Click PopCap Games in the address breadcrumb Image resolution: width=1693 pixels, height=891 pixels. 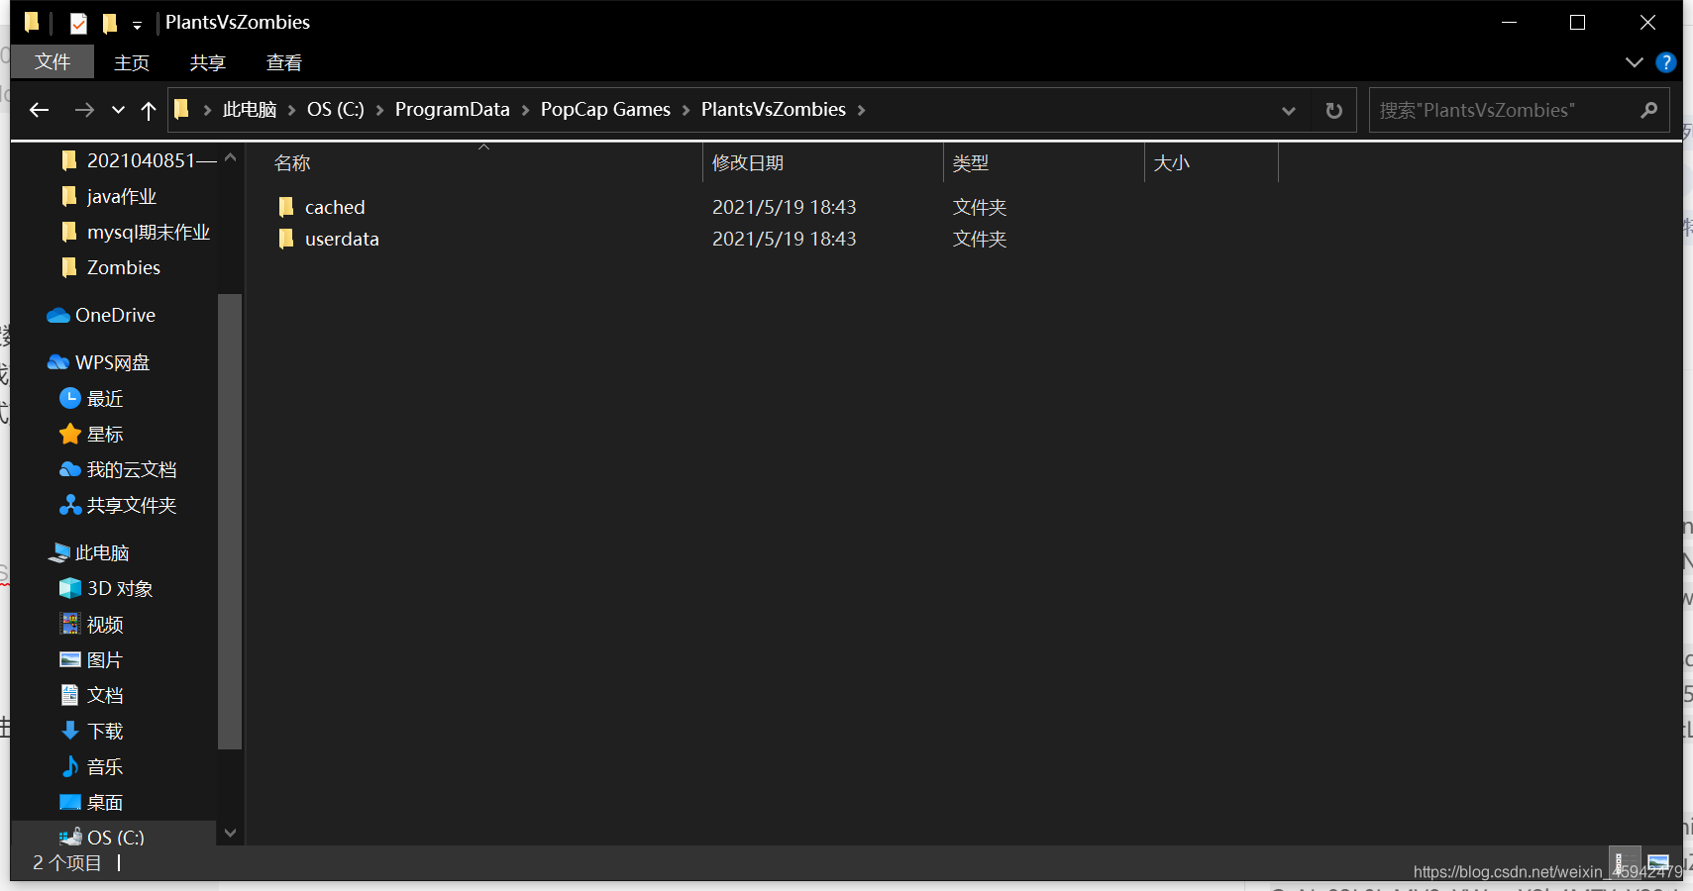click(x=605, y=110)
